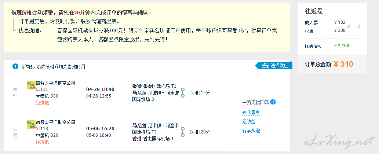Click the route connector icon for outbound flight
Viewport: 379px width, 154px height.
(x=183, y=93)
